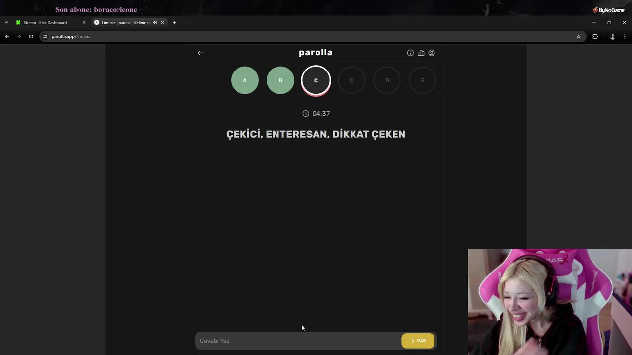The height and width of the screenshot is (355, 632).
Task: Open the browser extensions icon
Action: point(595,36)
